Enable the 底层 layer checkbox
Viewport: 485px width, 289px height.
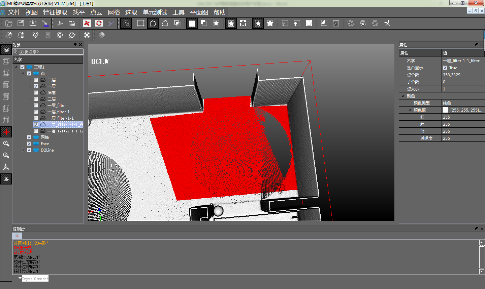36,93
